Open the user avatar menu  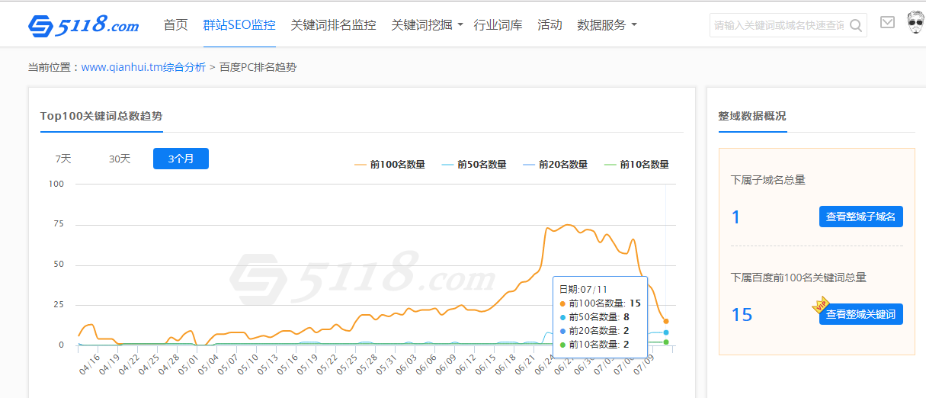916,23
